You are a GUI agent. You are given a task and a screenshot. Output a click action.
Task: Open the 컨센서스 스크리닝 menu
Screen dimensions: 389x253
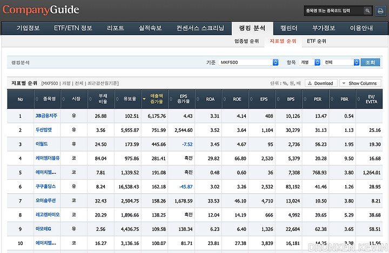(200, 28)
